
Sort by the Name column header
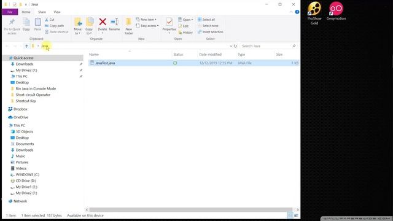94,55
